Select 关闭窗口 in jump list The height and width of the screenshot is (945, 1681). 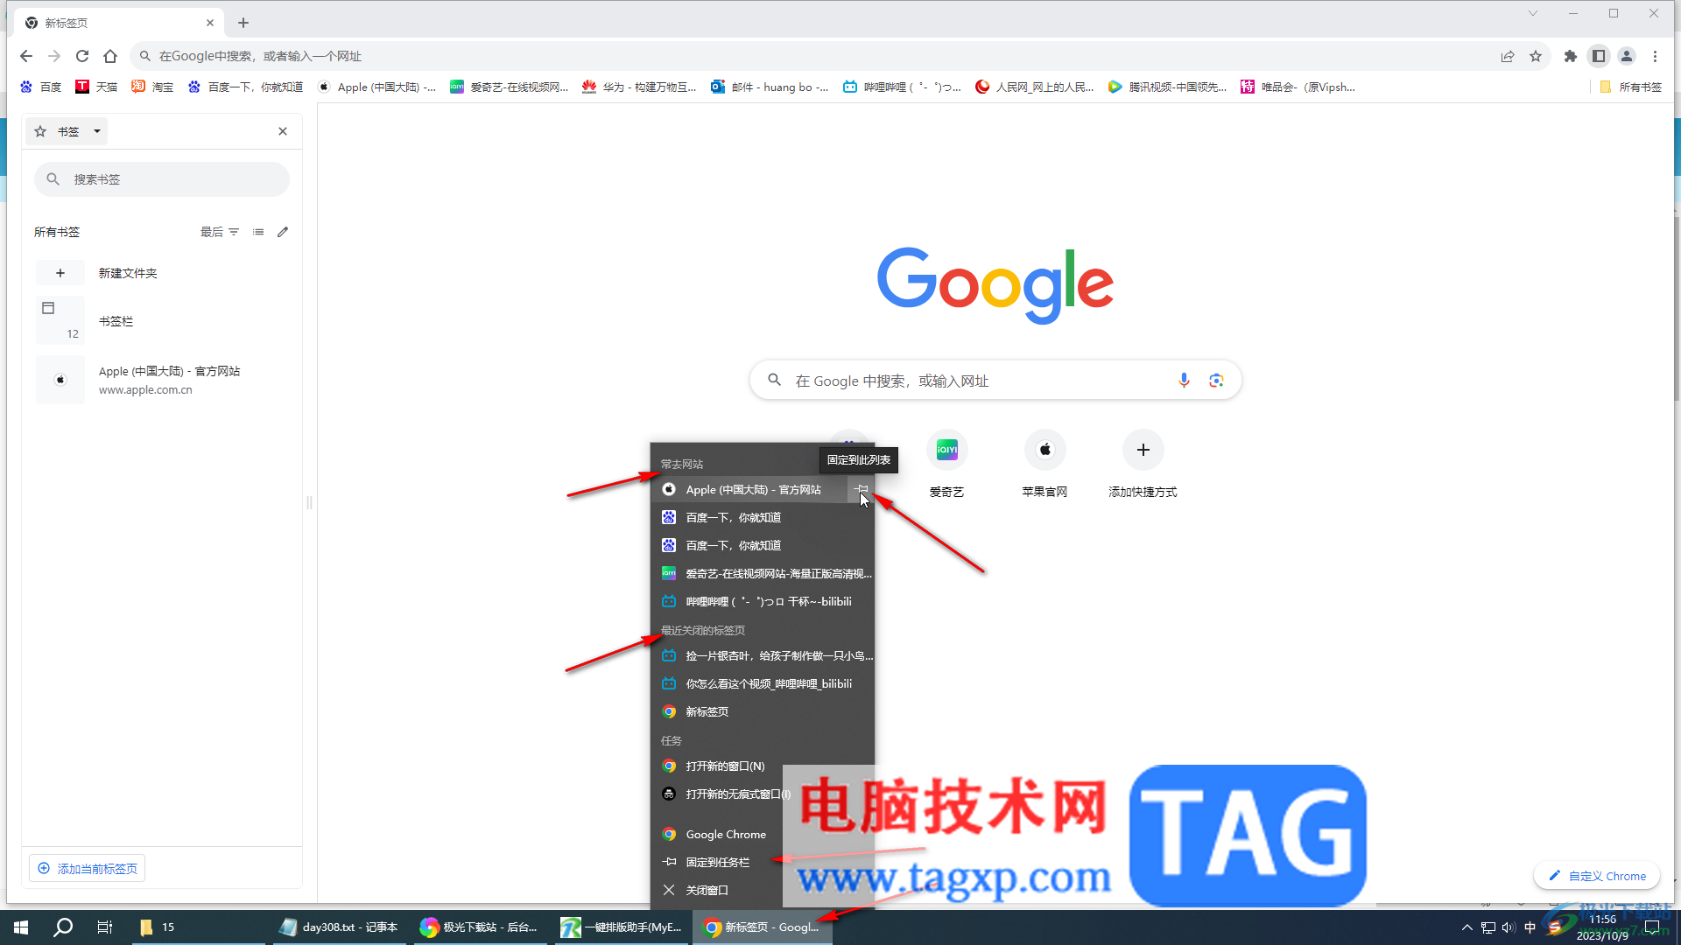pos(763,891)
